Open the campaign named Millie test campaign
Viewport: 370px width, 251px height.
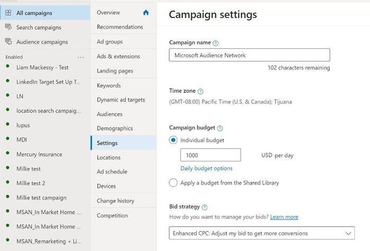[41, 198]
